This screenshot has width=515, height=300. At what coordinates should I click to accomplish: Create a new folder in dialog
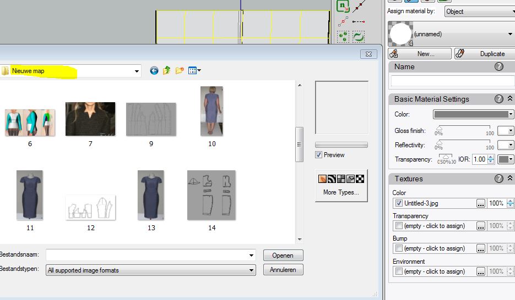point(180,71)
